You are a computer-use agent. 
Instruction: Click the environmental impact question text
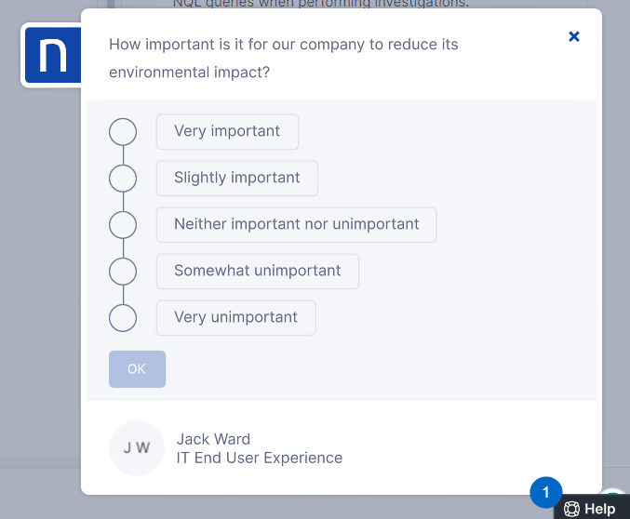(x=284, y=58)
